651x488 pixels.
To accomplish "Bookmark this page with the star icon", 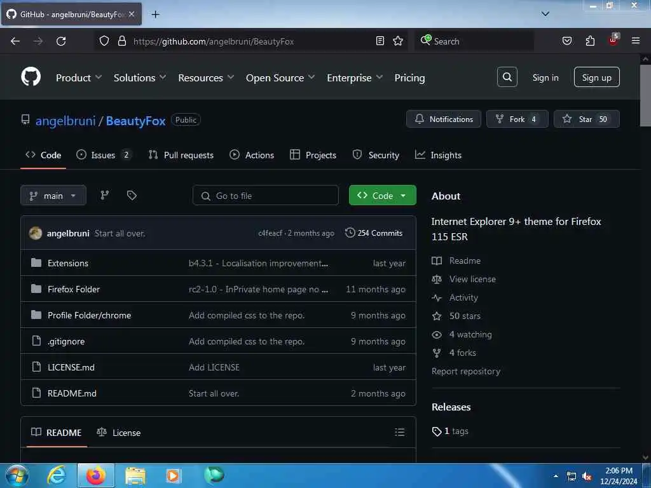I will (398, 41).
